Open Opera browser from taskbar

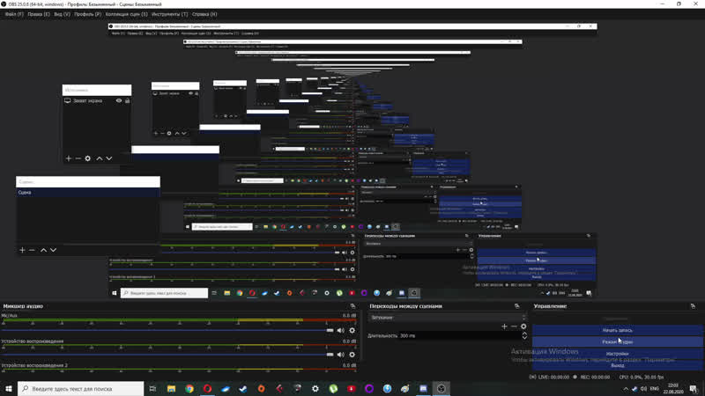coord(207,389)
